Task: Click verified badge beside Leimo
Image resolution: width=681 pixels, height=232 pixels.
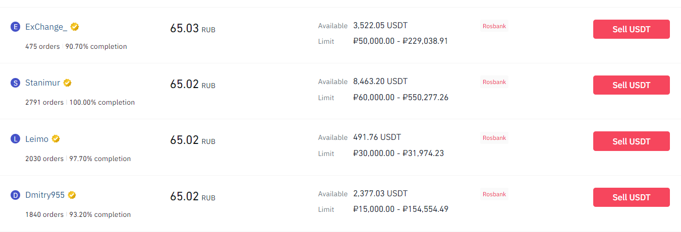Action: [x=56, y=138]
